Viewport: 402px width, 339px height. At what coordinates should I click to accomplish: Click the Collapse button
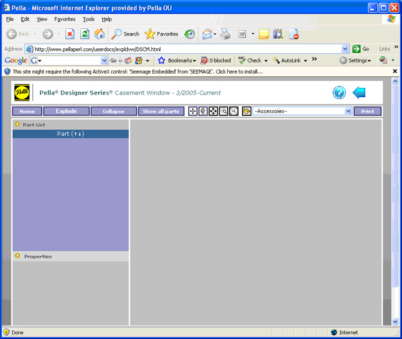113,111
